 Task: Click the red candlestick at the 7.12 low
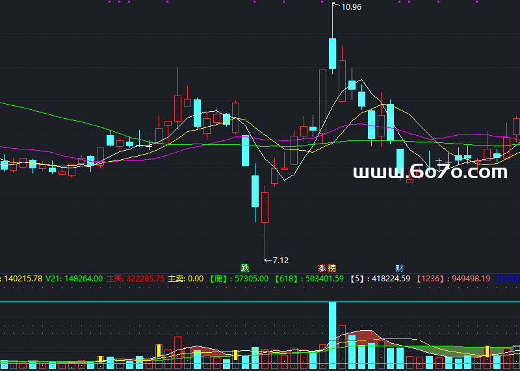pos(265,207)
